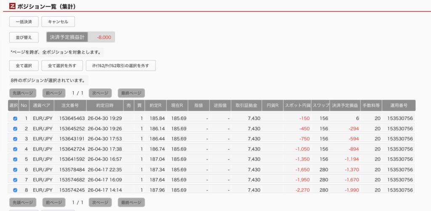Click order number 153645463
This screenshot has height=211, width=431.
[72, 119]
